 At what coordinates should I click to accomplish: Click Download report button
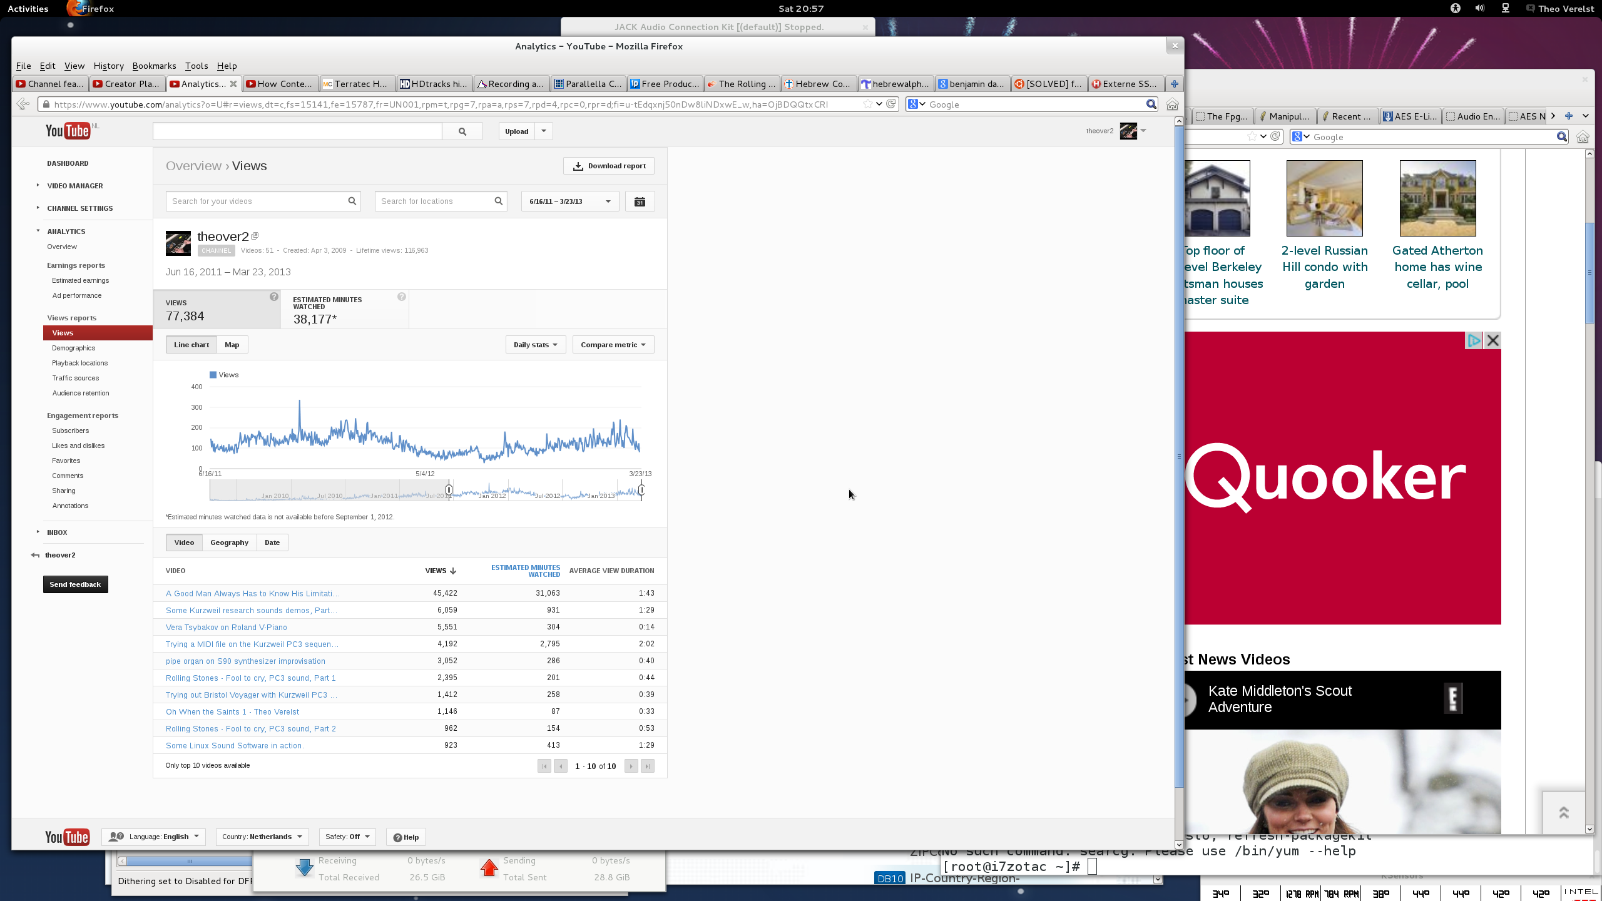click(609, 166)
